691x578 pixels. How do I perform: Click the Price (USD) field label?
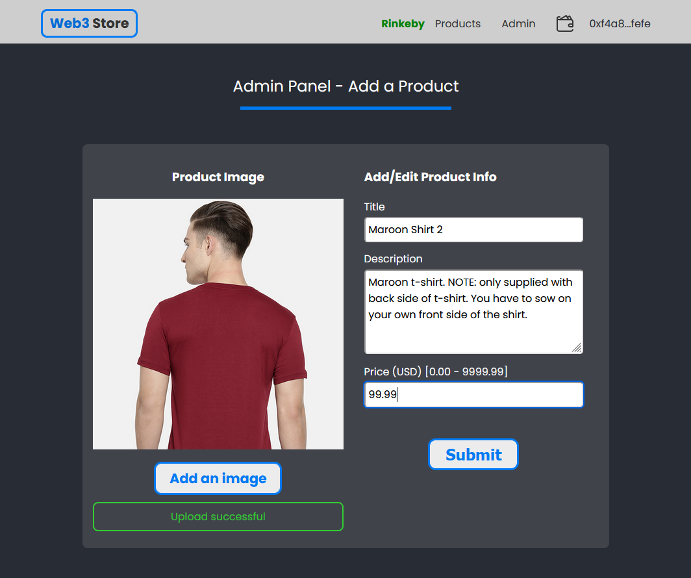(x=436, y=371)
